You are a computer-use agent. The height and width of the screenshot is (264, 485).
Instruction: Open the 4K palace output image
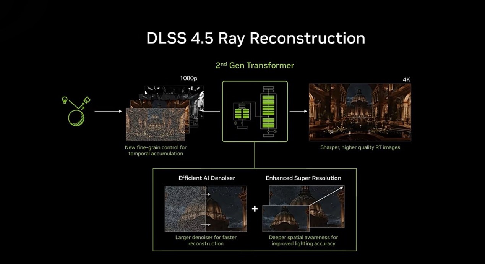(x=360, y=112)
